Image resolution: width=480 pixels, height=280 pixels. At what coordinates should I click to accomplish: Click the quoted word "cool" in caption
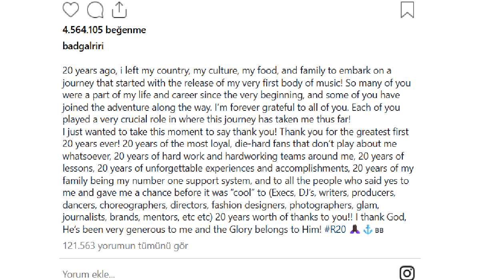tap(241, 193)
